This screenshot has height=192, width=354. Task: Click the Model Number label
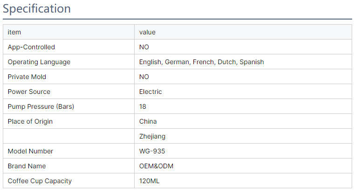pos(30,151)
